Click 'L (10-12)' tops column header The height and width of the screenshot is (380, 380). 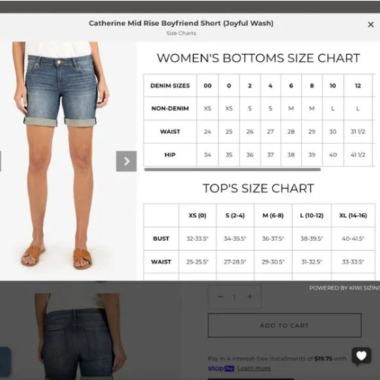pos(312,216)
